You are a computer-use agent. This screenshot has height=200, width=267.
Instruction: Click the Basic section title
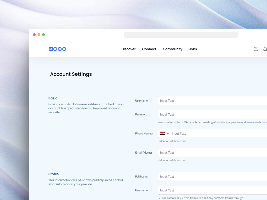coord(53,98)
